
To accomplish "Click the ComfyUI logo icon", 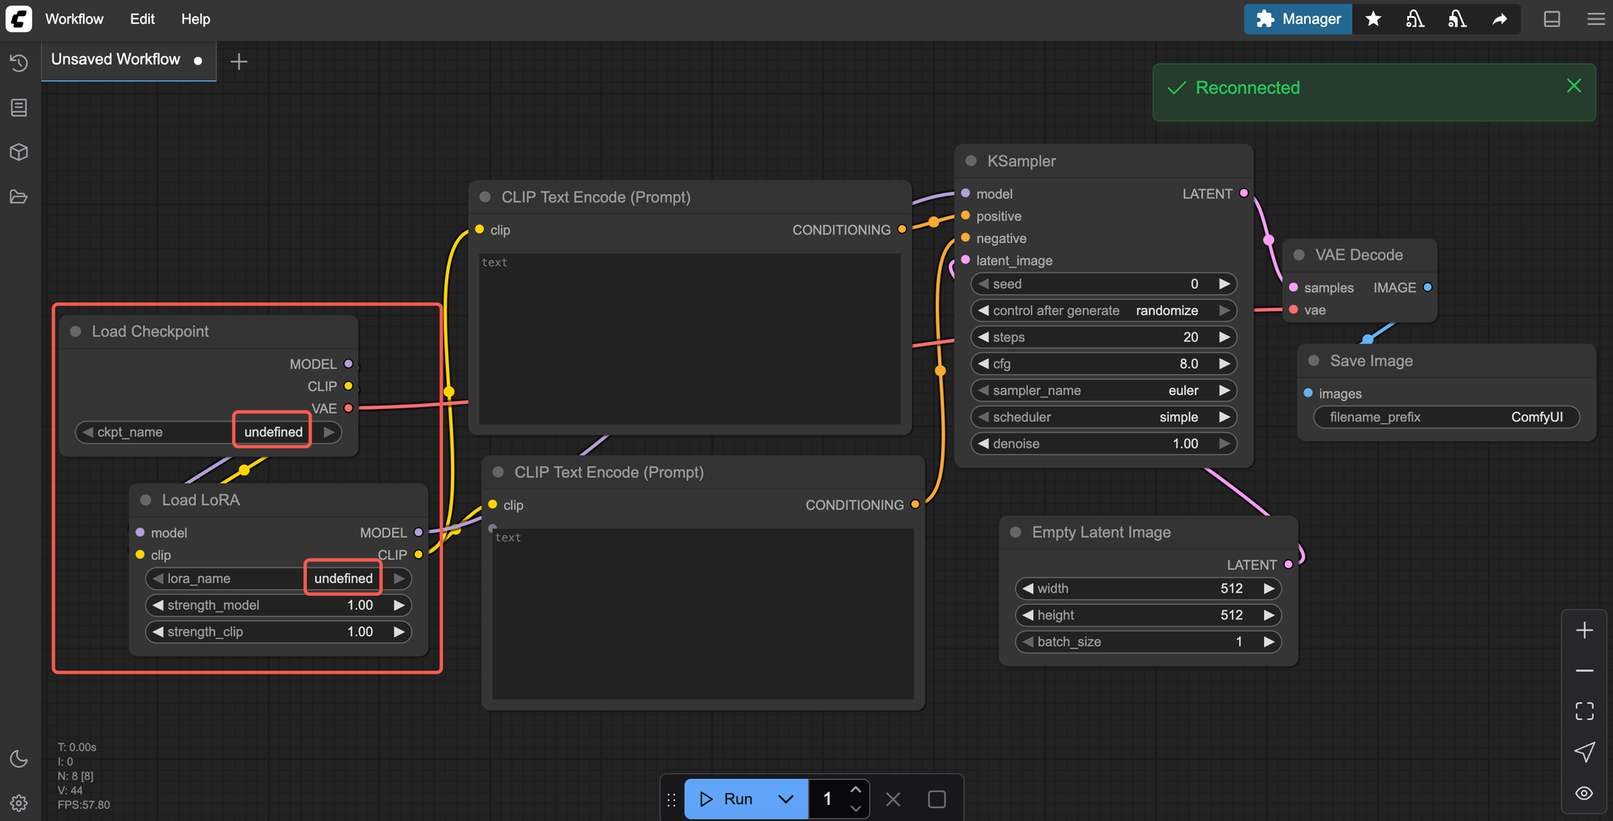I will tap(19, 19).
